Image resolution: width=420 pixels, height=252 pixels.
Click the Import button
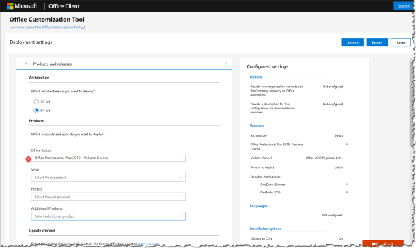(x=352, y=42)
